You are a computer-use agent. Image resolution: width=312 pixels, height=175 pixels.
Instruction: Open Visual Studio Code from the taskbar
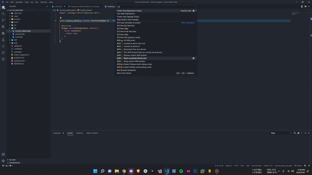[167, 171]
